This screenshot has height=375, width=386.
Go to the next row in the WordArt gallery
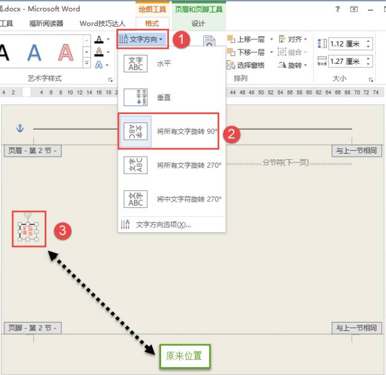87,52
